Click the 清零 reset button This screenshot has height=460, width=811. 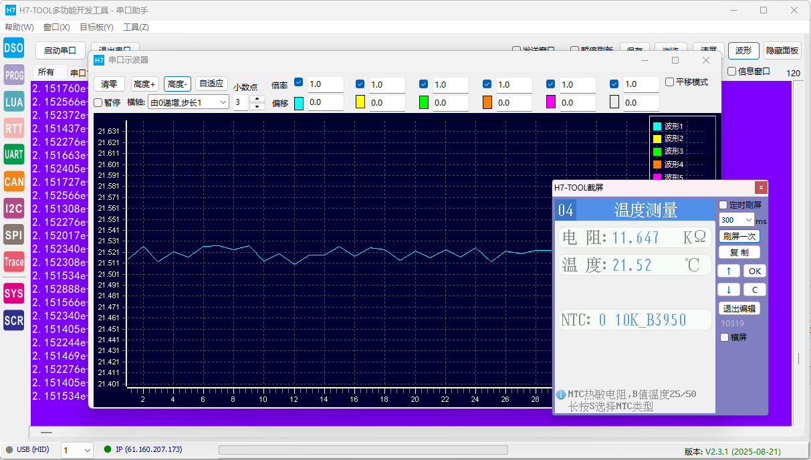[x=109, y=84]
